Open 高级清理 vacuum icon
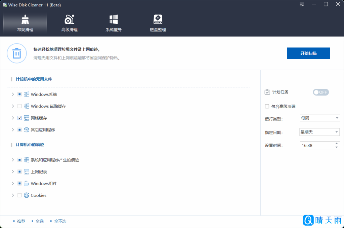 (69, 20)
